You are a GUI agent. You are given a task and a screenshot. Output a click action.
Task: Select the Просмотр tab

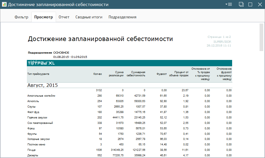point(43,17)
